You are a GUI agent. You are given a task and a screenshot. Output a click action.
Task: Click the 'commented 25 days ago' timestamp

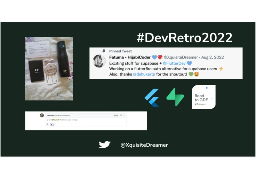pyautogui.click(x=62, y=115)
